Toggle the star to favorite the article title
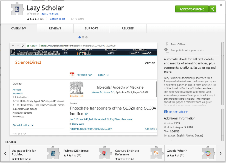226x163 pixels. pyautogui.click(x=86, y=114)
